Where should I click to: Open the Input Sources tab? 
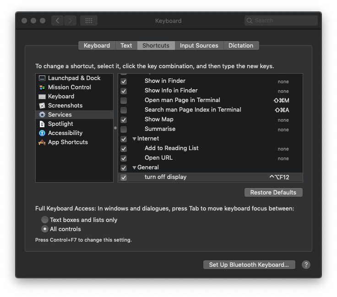point(199,45)
